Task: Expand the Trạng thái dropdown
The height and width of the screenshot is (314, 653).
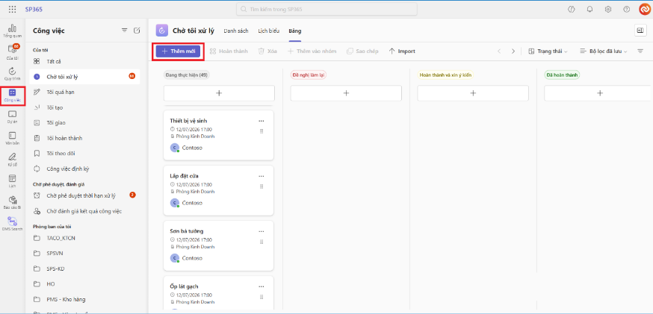Action: [548, 51]
